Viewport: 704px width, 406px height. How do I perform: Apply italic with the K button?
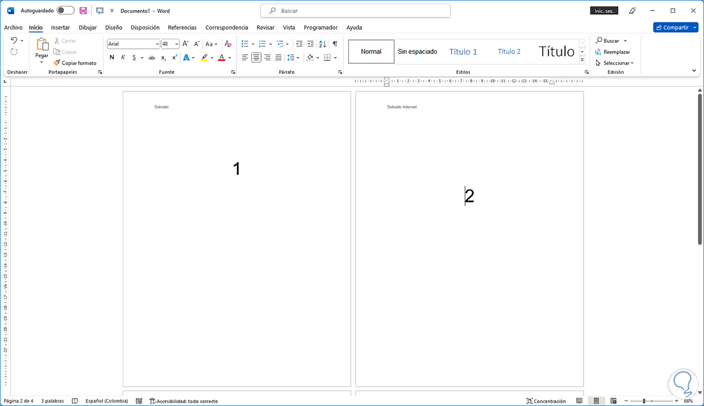click(123, 57)
